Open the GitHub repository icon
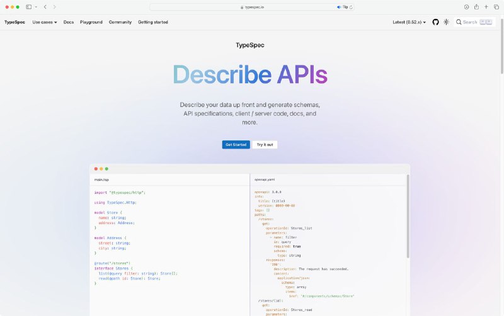Viewport: 504px width, 316px height. pyautogui.click(x=435, y=22)
